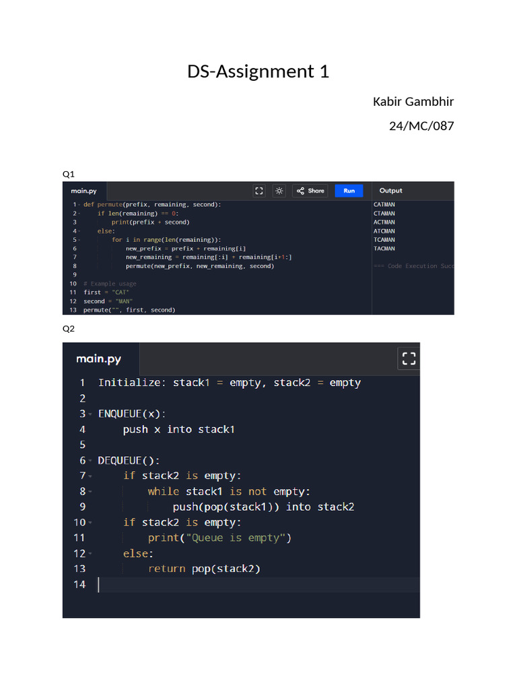
Task: Click the blue Run button
Action: pos(349,191)
